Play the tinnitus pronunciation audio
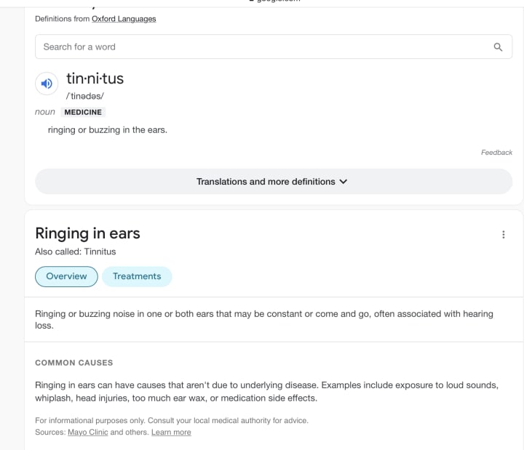Image resolution: width=524 pixels, height=450 pixels. pyautogui.click(x=47, y=84)
